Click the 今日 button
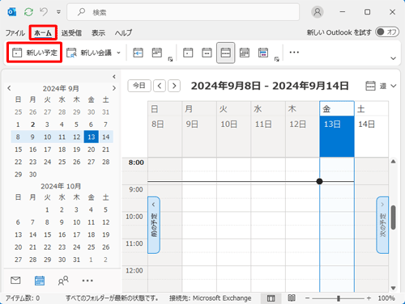The height and width of the screenshot is (304, 405). [139, 86]
